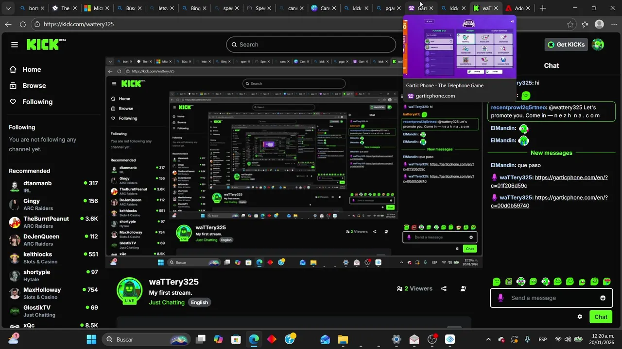The height and width of the screenshot is (349, 622).
Task: Click waTTery325 LIVE channel avatar
Action: tap(129, 290)
